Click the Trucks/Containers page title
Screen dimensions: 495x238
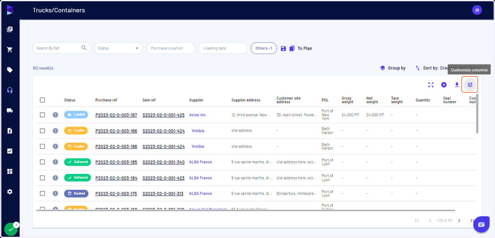(59, 10)
